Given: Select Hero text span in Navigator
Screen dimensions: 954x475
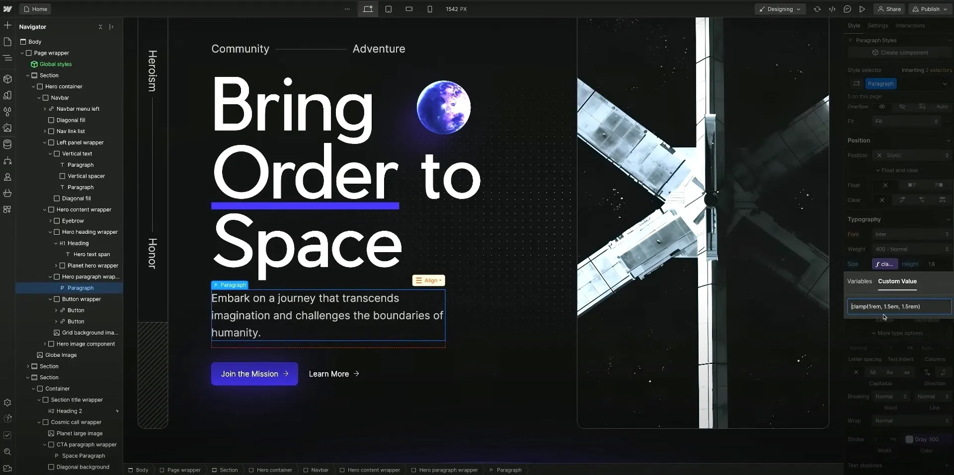Looking at the screenshot, I should coord(91,254).
